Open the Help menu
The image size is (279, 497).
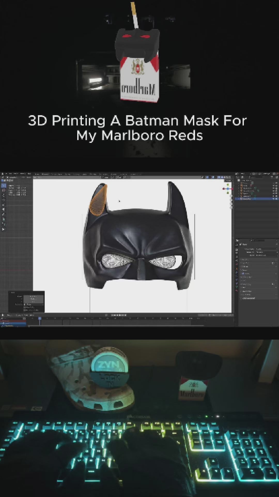tap(29, 174)
